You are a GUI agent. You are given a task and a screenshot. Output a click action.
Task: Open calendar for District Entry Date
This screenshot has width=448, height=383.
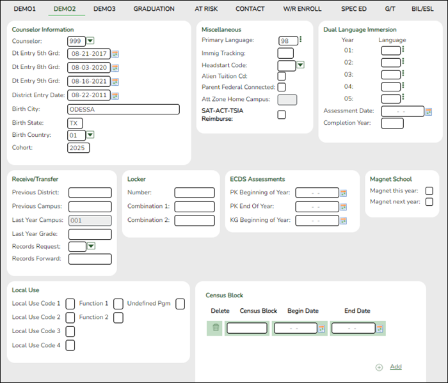coord(115,96)
